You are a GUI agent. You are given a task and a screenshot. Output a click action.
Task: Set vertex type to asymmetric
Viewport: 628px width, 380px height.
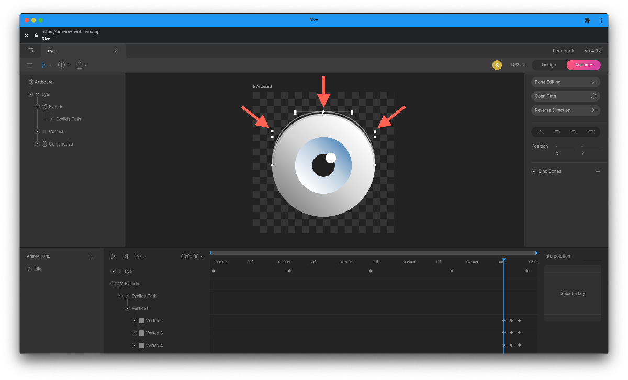click(591, 132)
